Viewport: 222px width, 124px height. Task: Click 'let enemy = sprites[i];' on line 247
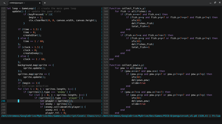(x=56, y=104)
